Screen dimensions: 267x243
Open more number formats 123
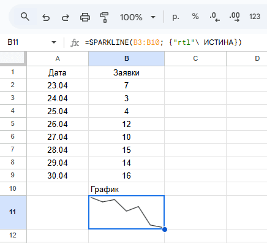[255, 17]
